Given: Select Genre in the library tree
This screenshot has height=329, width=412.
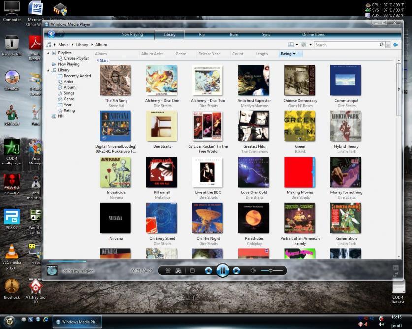Looking at the screenshot, I should (x=69, y=99).
